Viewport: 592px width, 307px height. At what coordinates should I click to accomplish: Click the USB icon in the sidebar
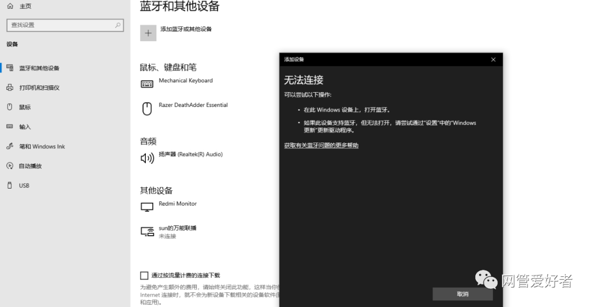10,185
